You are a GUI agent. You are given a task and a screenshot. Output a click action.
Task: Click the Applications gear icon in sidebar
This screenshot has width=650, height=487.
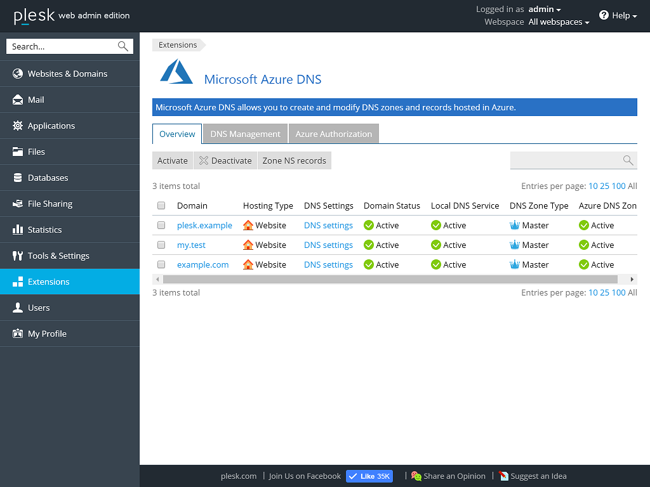pyautogui.click(x=18, y=126)
